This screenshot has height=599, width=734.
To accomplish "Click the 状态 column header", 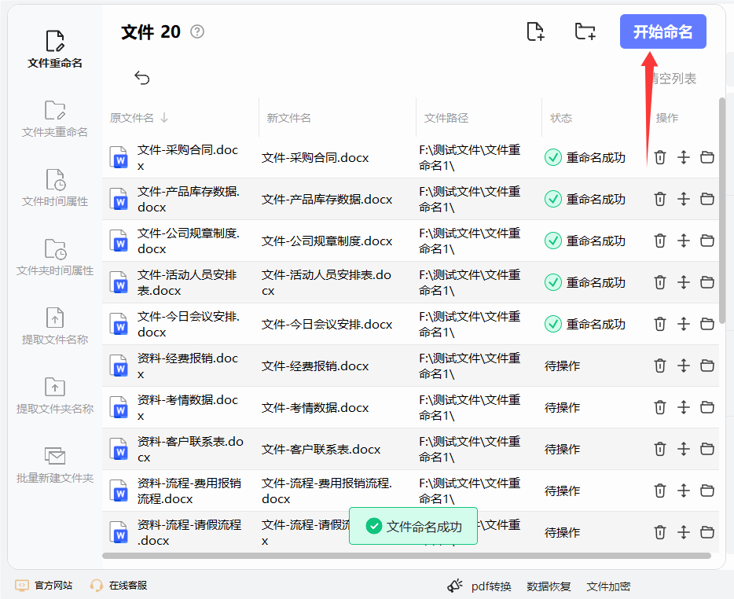I will (x=561, y=118).
